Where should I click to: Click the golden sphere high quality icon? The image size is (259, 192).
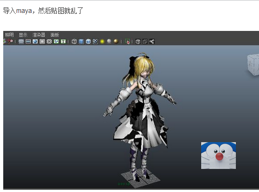click(116, 42)
